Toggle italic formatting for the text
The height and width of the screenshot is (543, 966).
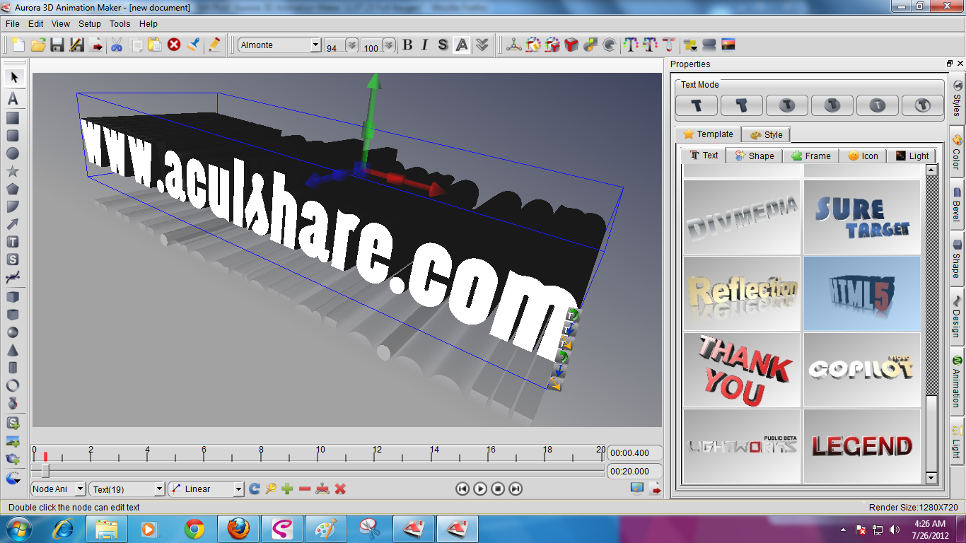(x=424, y=45)
